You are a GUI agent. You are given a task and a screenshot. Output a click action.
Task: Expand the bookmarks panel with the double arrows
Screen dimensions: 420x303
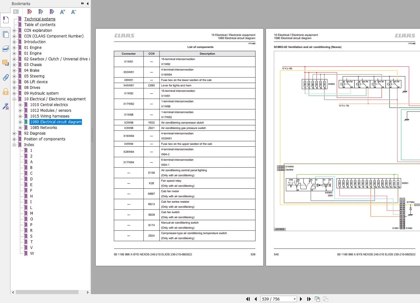(83, 3)
